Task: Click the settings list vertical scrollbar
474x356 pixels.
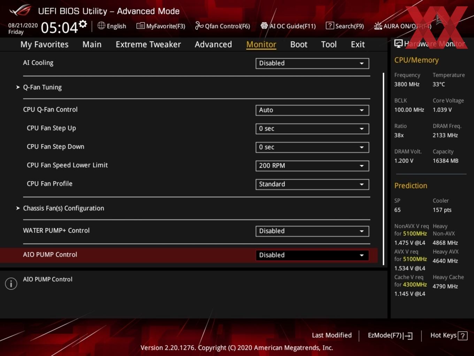Action: (383, 169)
